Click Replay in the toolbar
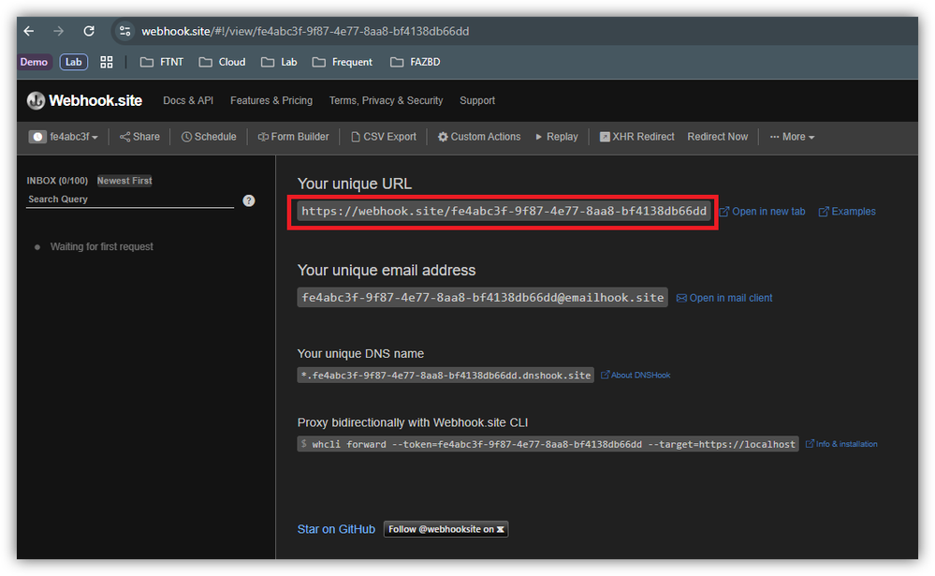The image size is (935, 576). tap(556, 137)
